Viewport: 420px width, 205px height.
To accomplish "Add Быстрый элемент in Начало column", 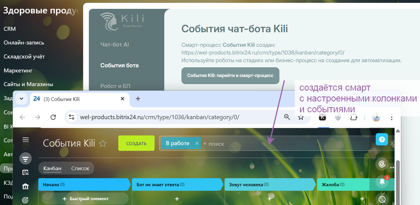I will [x=85, y=198].
